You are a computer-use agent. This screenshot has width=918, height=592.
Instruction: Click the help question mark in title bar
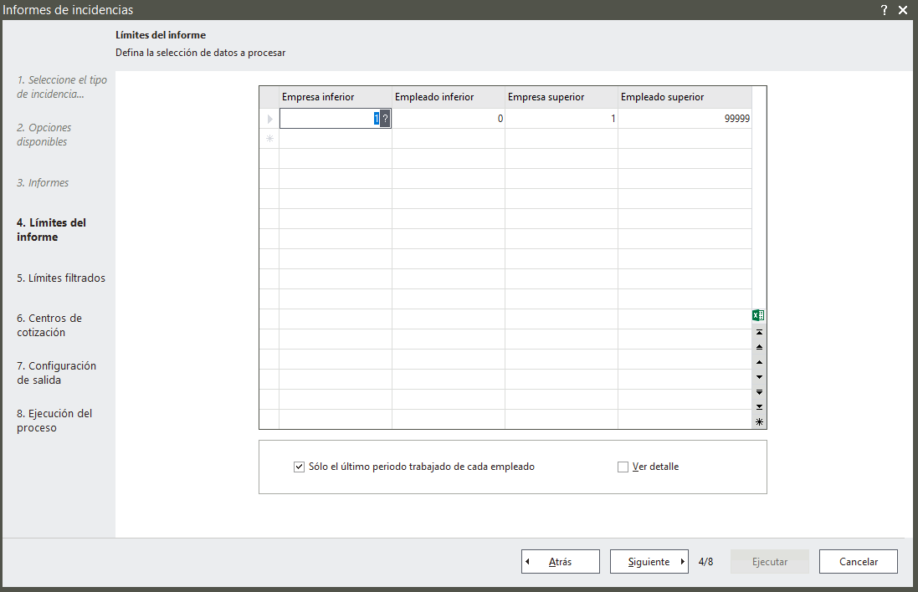pyautogui.click(x=884, y=10)
